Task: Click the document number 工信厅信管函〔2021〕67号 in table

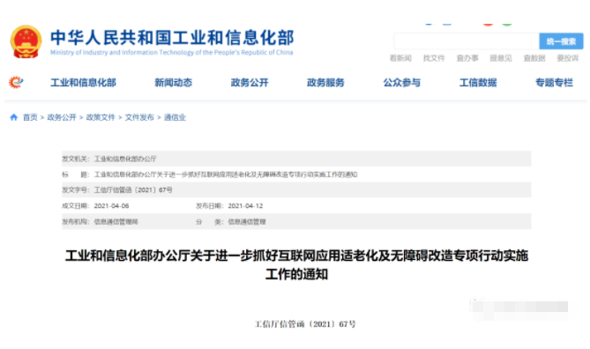Action: coord(133,189)
